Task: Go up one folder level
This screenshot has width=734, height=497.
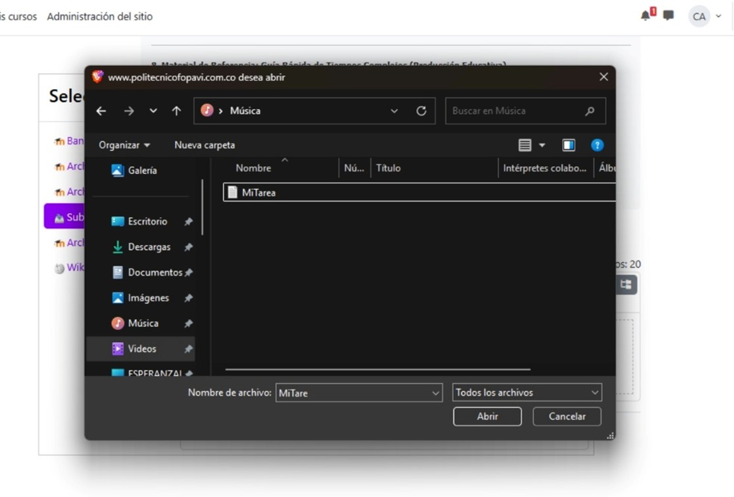Action: [176, 111]
